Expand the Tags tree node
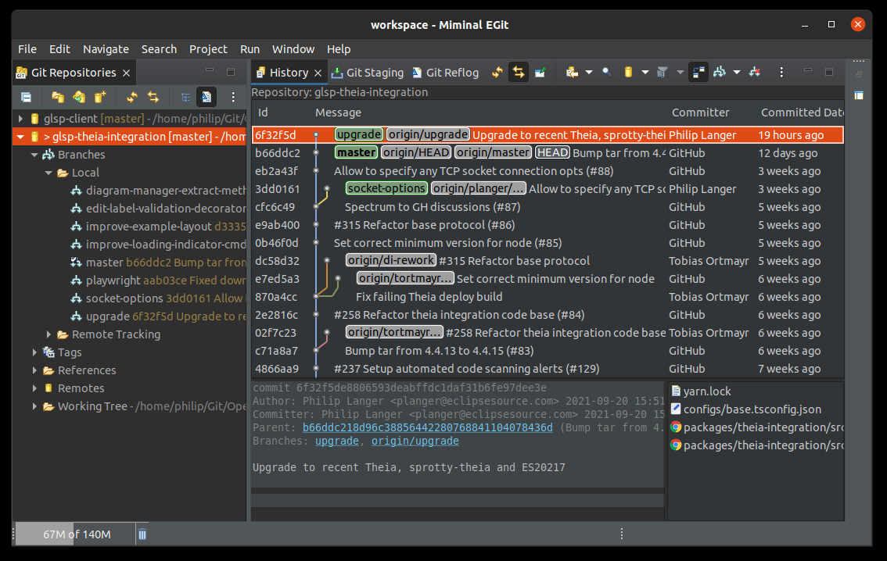 [x=34, y=352]
